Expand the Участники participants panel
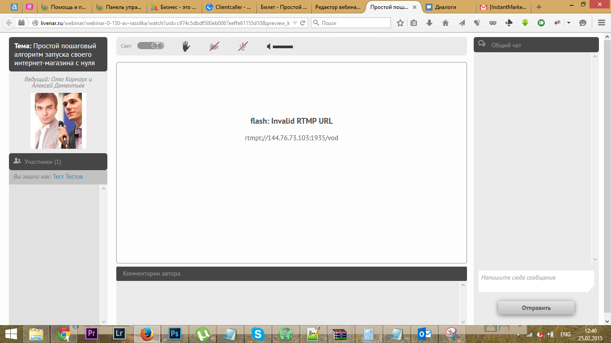611x343 pixels. (x=58, y=162)
